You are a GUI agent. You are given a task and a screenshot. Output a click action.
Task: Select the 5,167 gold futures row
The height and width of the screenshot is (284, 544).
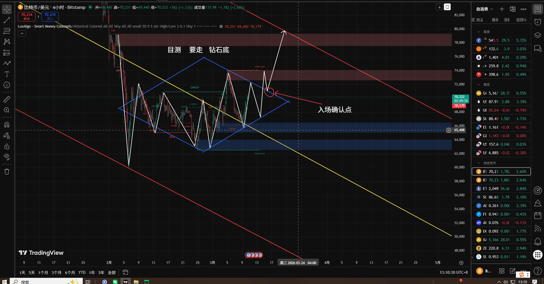click(501, 93)
